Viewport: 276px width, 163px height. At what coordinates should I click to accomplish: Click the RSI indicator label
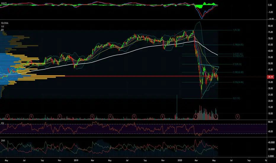tap(2, 123)
